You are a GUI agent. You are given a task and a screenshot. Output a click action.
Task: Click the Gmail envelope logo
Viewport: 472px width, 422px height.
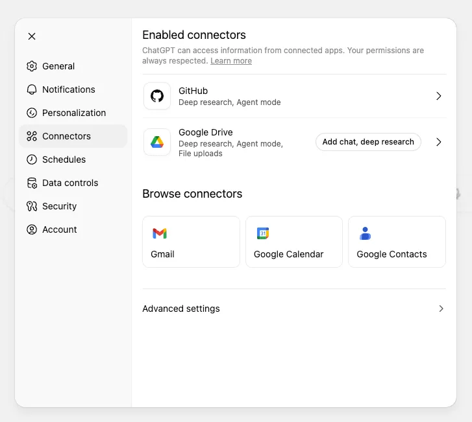point(160,233)
